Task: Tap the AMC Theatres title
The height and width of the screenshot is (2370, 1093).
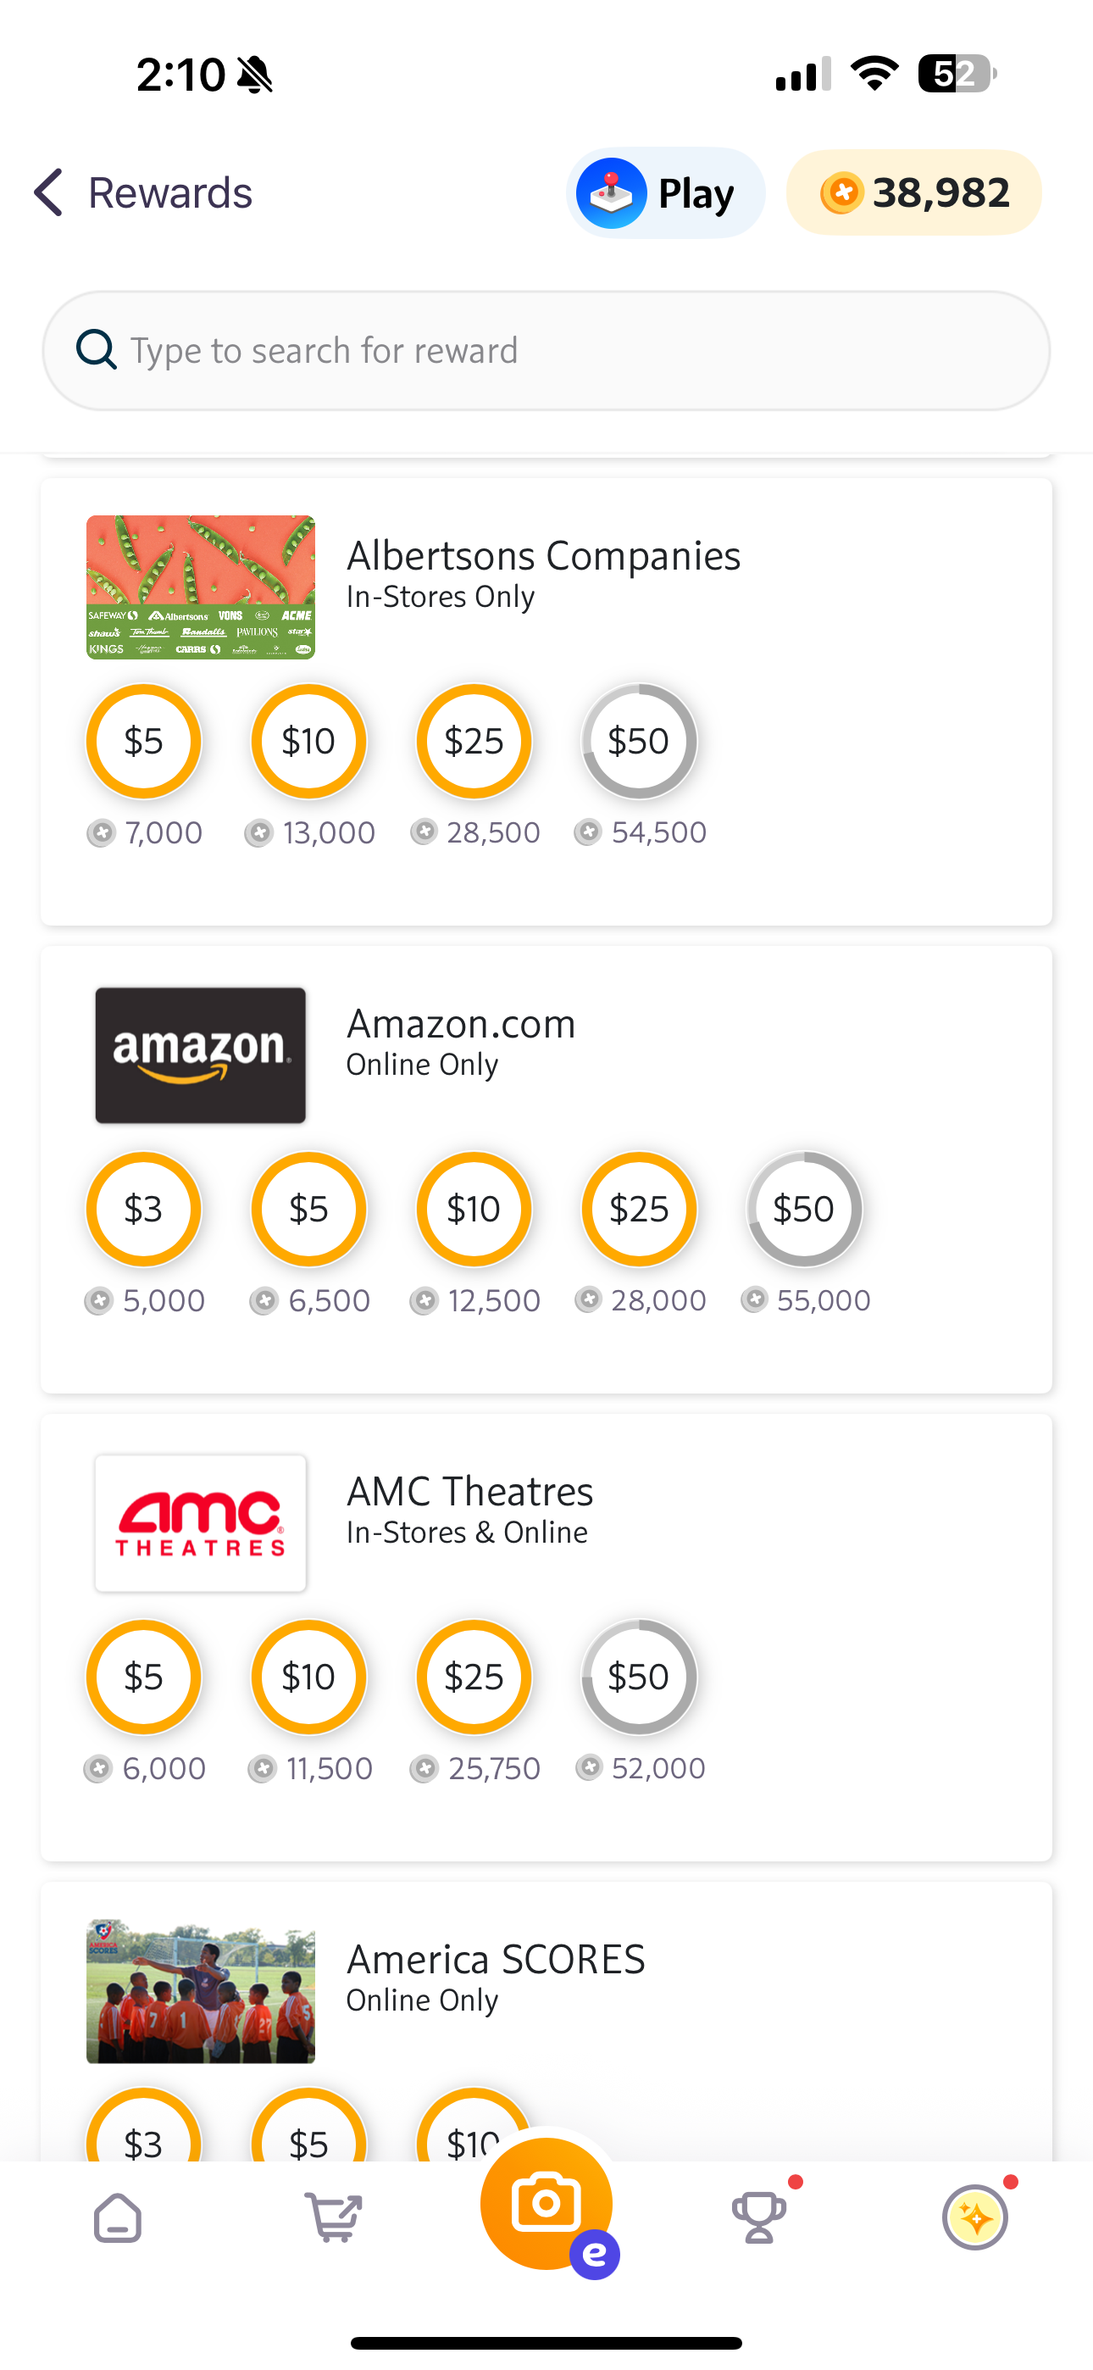Action: 469,1491
